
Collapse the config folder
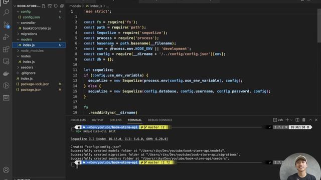[x=39, y=11]
